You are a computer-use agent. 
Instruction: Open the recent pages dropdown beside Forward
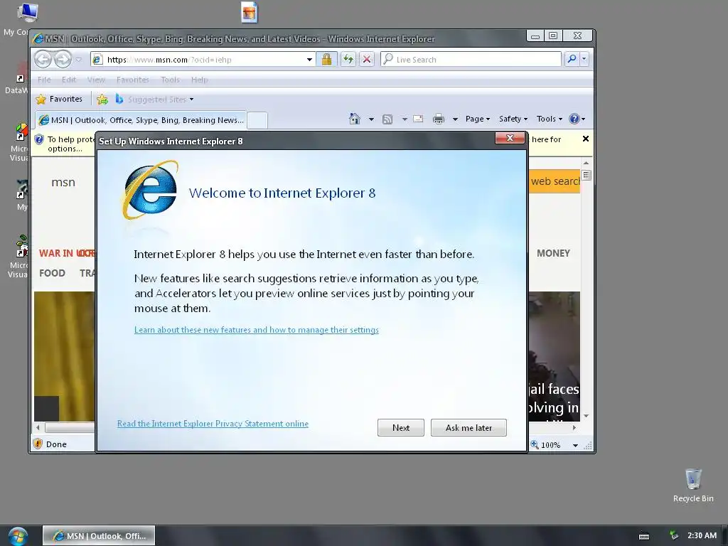(78, 60)
